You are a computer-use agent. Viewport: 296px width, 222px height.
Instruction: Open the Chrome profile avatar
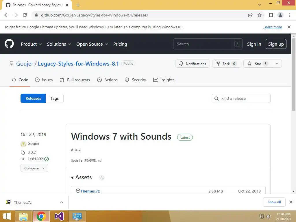click(x=280, y=15)
